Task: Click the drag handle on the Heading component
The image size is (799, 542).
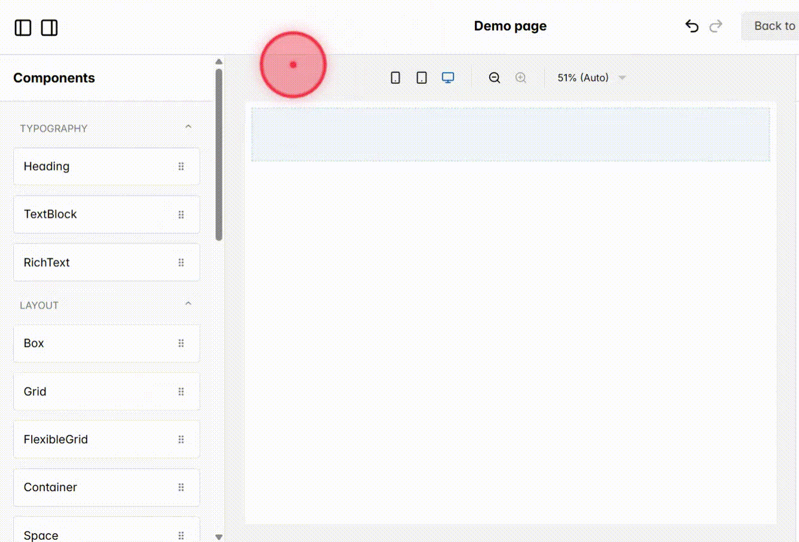Action: tap(181, 166)
